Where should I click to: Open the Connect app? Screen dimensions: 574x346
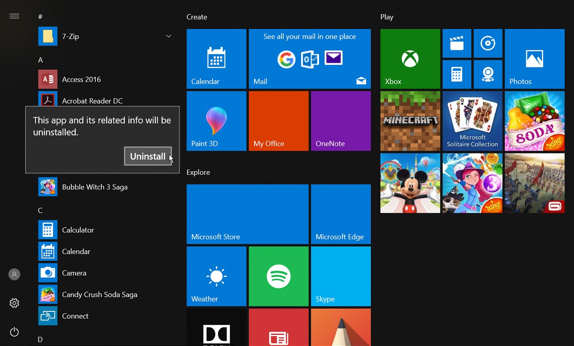click(106, 316)
